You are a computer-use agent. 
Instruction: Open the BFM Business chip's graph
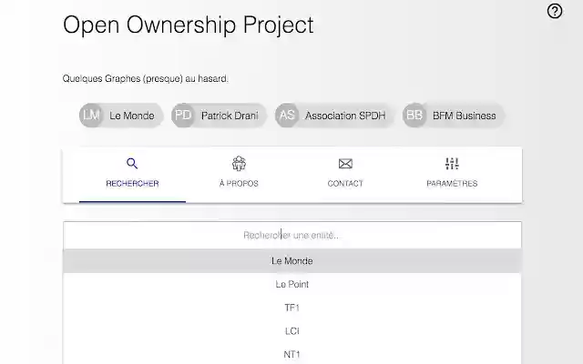pyautogui.click(x=454, y=116)
